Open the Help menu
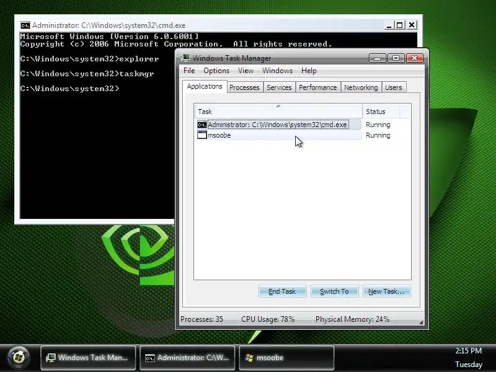Screen dimensions: 496x372 (x=309, y=71)
